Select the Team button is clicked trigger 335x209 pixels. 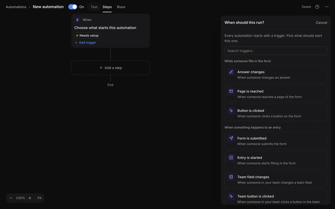(x=276, y=198)
